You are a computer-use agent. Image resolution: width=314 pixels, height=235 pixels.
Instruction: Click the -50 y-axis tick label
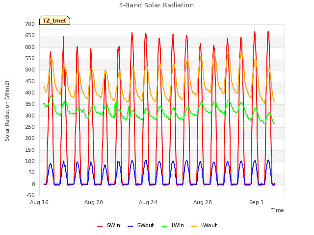coord(30,196)
